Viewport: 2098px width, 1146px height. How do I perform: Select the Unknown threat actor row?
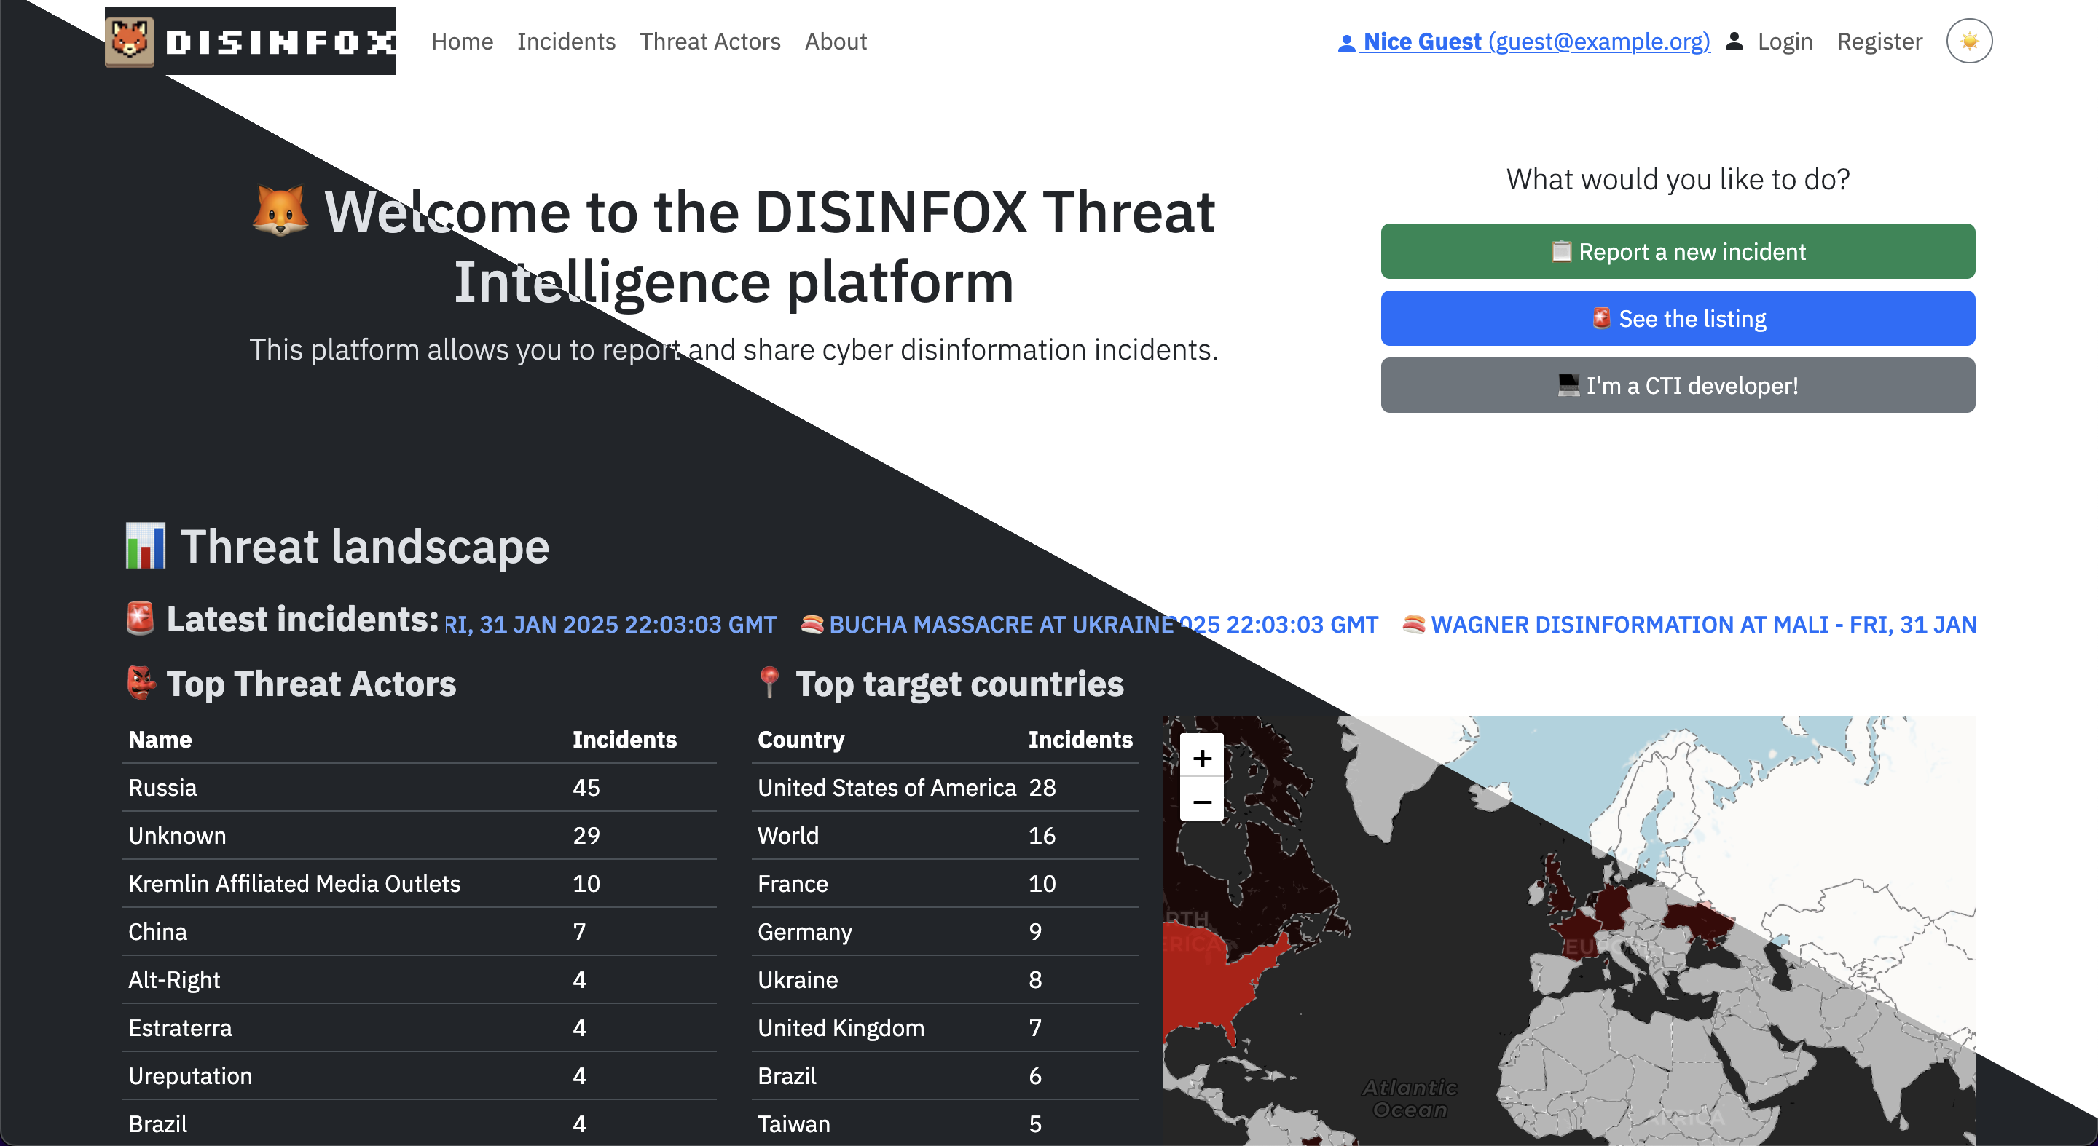tap(419, 834)
